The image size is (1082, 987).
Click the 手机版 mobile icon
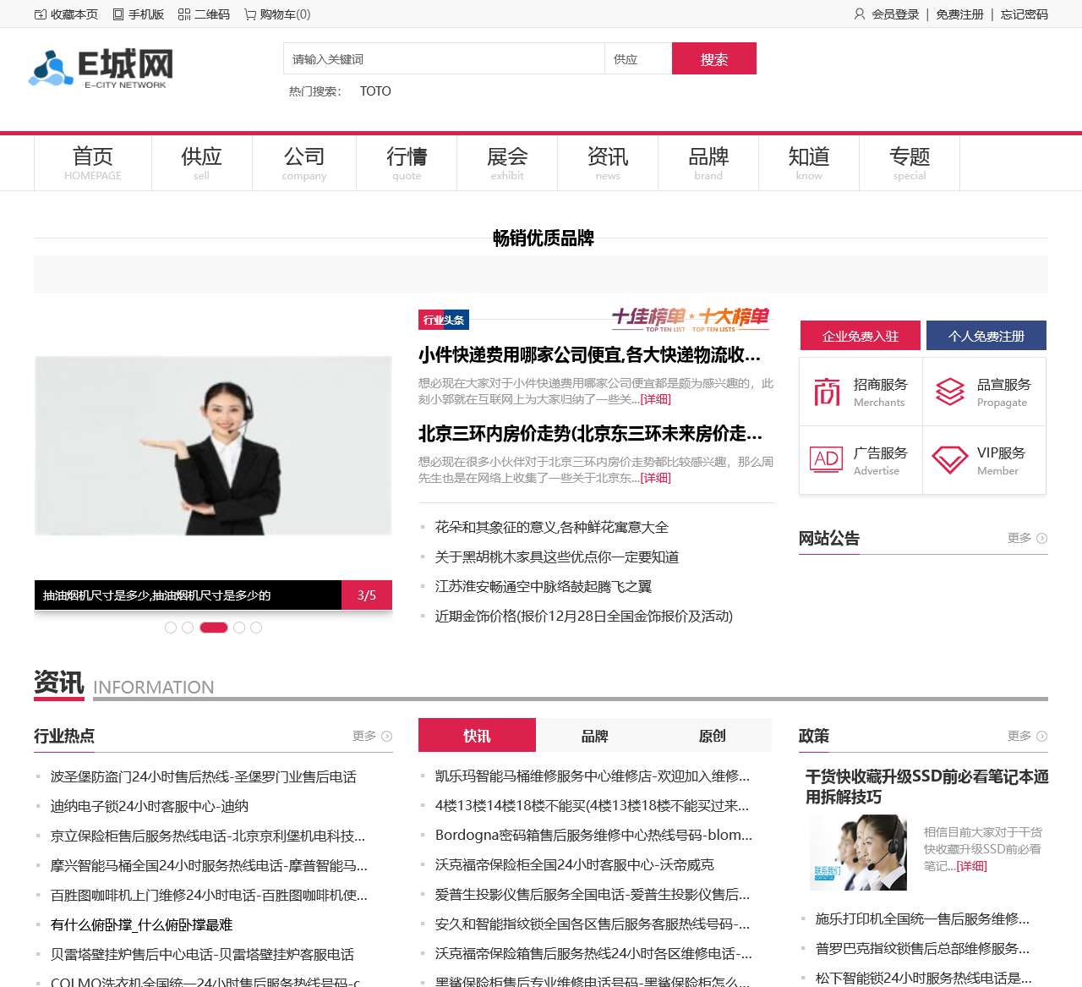click(x=118, y=14)
